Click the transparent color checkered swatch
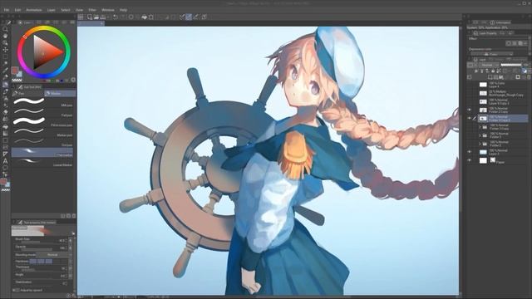 [17, 80]
